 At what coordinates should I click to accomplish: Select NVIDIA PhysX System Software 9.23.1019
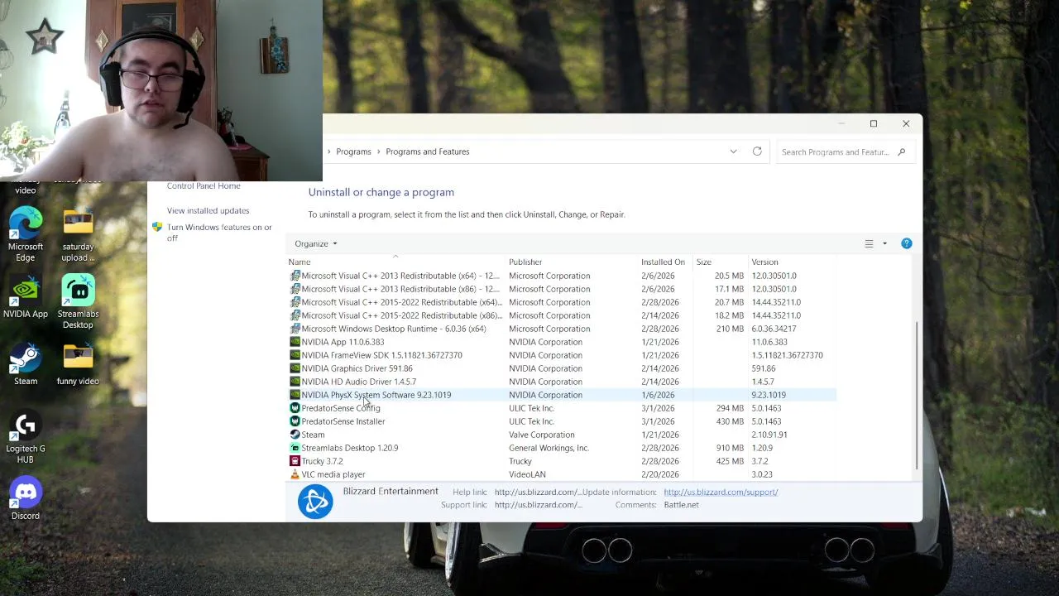click(561, 395)
